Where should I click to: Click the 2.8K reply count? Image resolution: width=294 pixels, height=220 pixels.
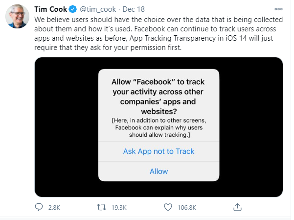coord(54,207)
